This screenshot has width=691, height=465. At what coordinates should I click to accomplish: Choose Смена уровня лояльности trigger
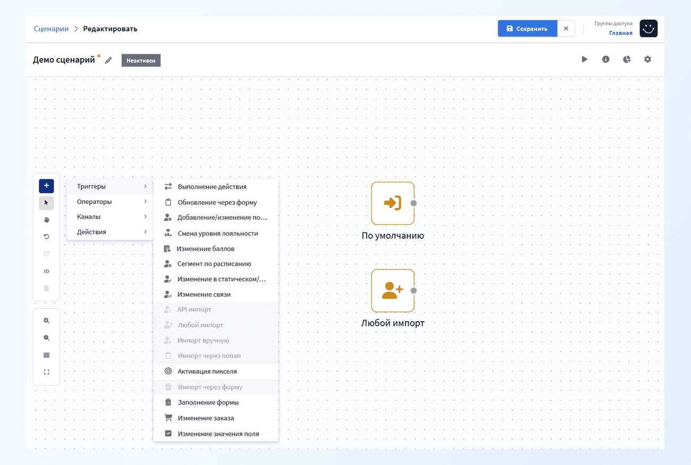click(x=216, y=233)
